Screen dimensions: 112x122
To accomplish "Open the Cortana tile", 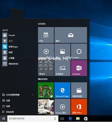I will point(79,52).
